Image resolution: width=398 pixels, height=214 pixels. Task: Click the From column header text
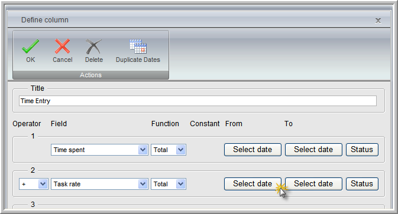pos(234,124)
